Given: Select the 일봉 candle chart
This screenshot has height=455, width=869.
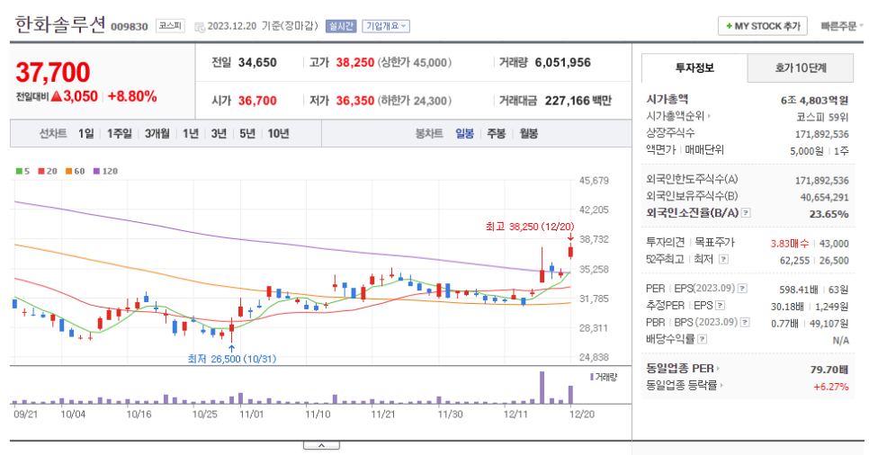Looking at the screenshot, I should coord(464,134).
